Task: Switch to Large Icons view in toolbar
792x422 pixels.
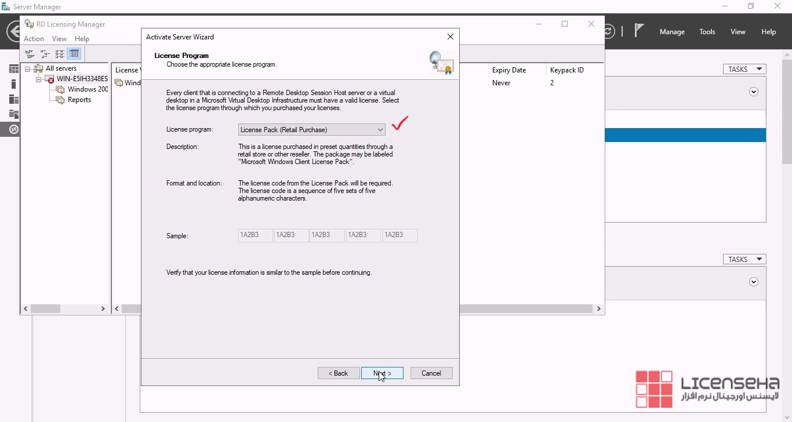Action: coord(30,54)
